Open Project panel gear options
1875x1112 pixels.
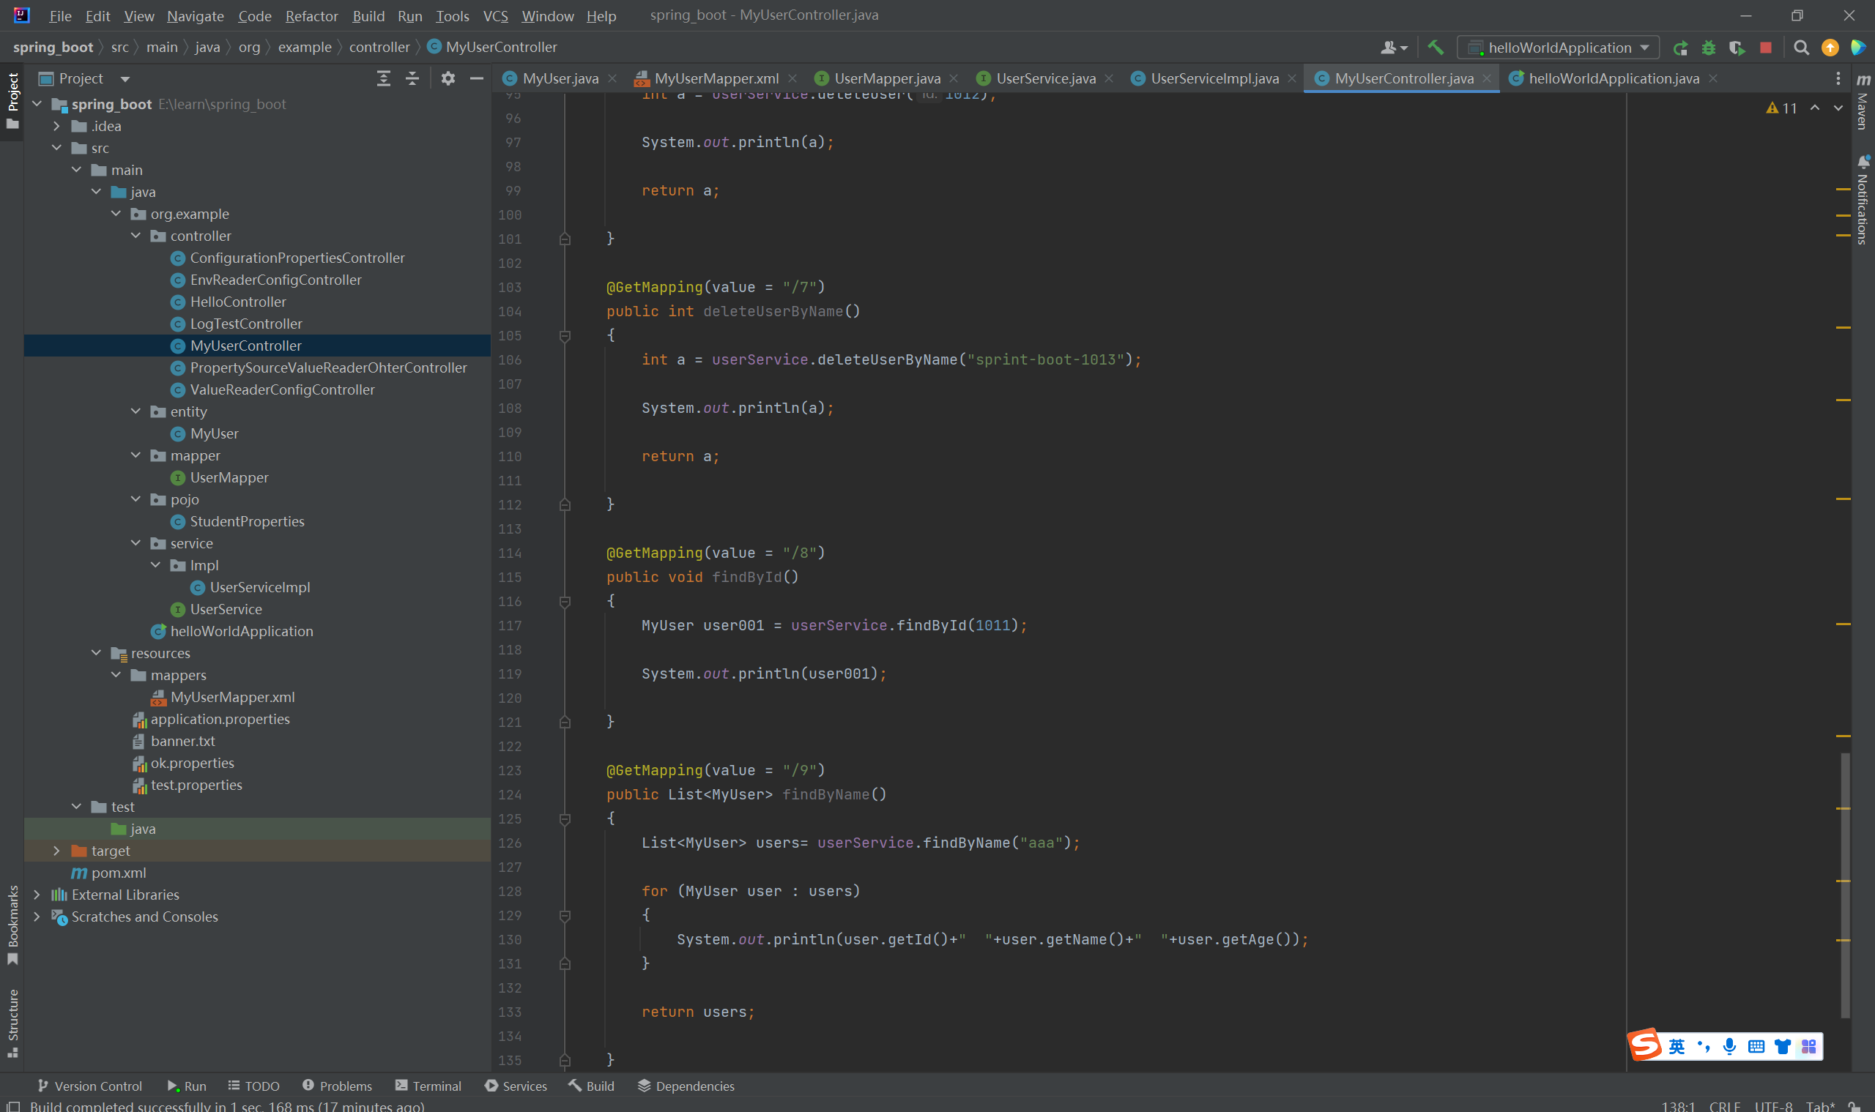click(448, 78)
